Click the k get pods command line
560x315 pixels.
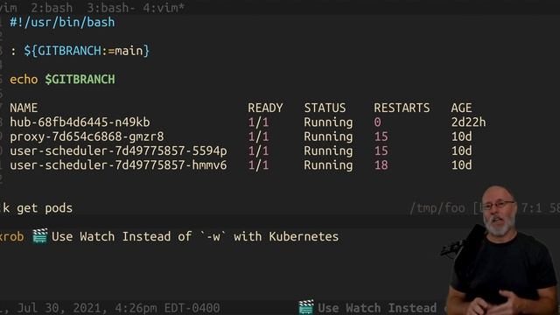[x=38, y=208]
